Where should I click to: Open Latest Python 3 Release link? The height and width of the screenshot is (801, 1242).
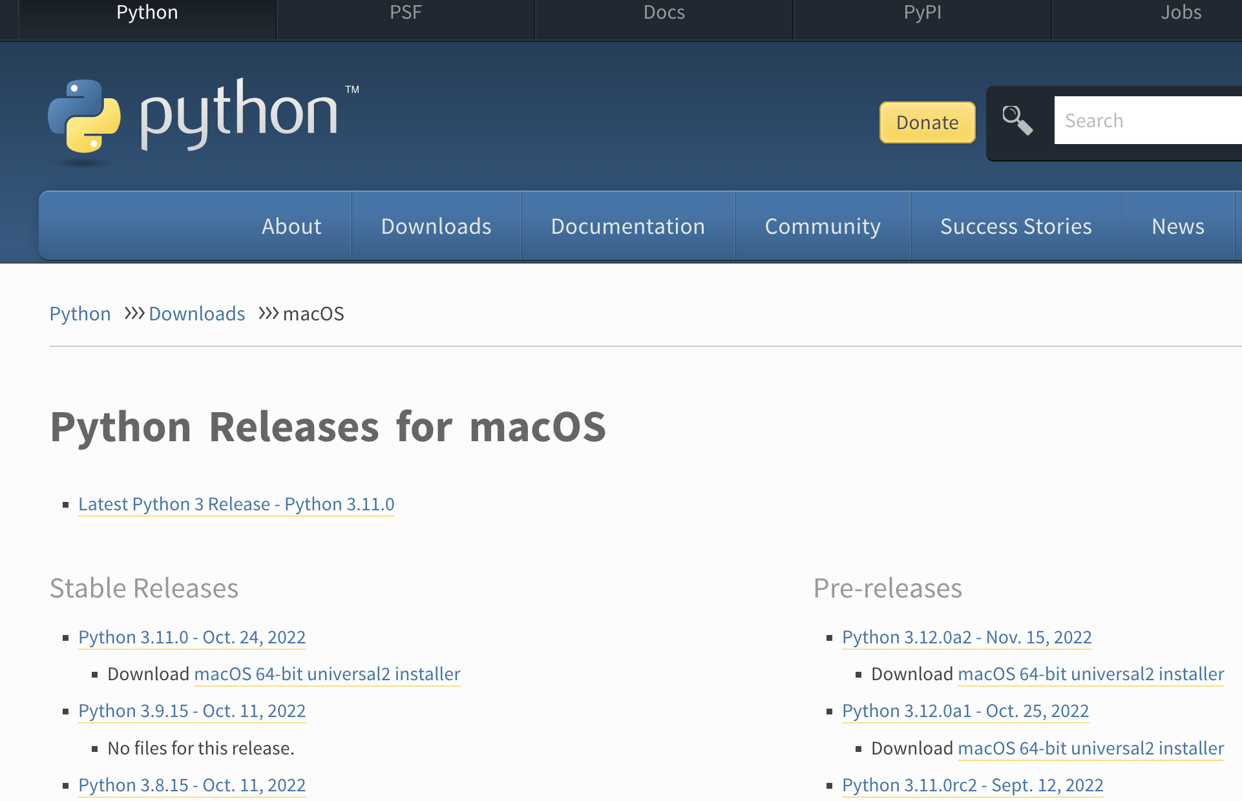[x=236, y=504]
